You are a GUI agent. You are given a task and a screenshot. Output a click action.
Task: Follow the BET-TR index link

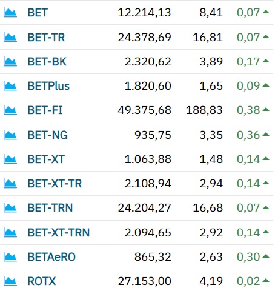46,38
